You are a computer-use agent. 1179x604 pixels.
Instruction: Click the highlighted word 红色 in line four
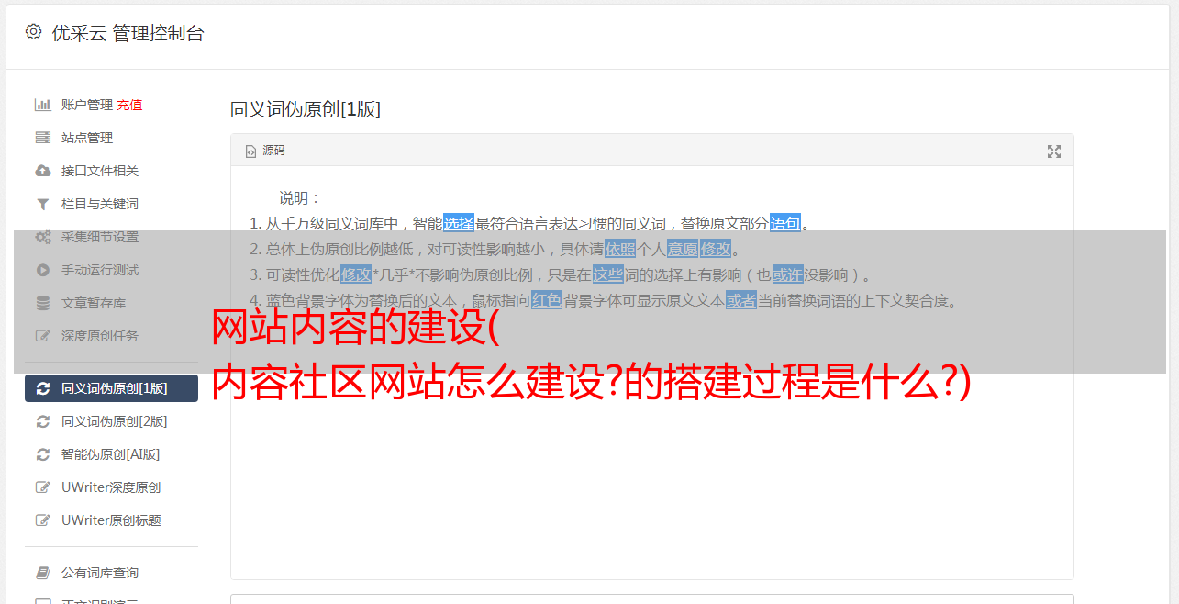(547, 300)
